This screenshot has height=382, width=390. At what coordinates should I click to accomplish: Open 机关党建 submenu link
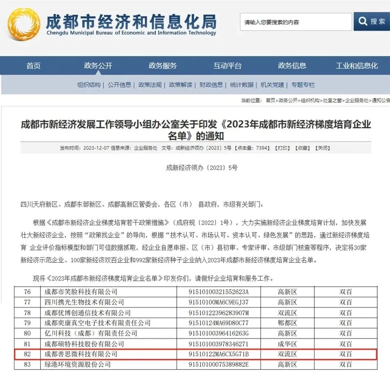coord(272,85)
